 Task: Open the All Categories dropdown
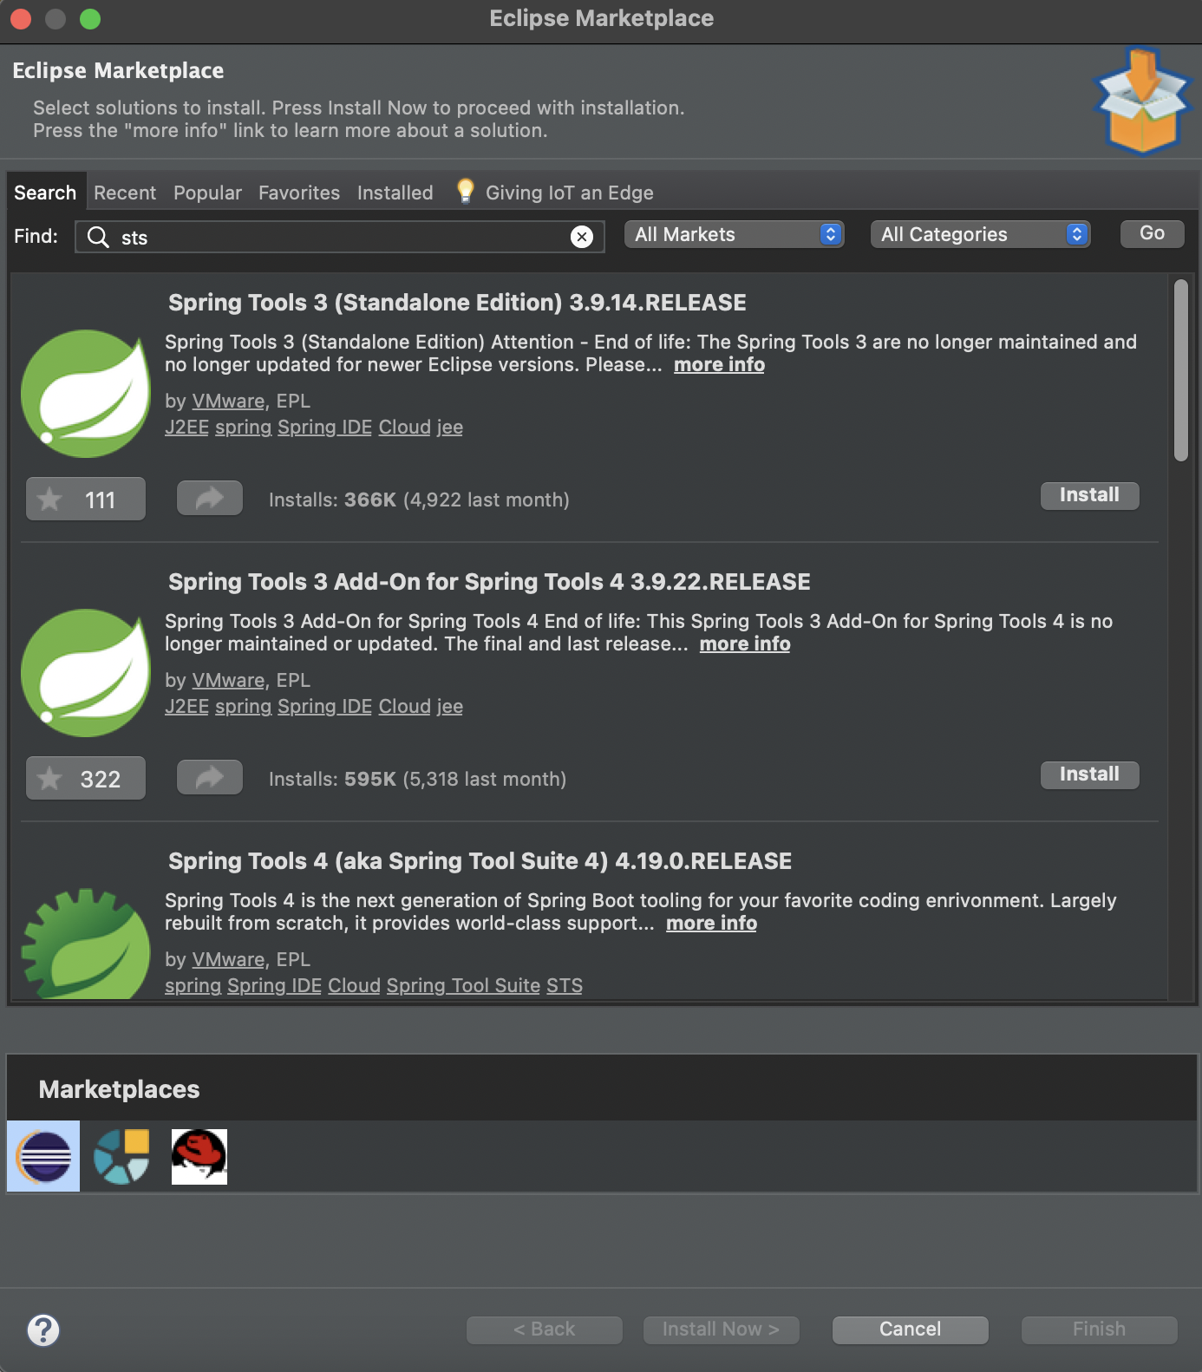coord(981,234)
